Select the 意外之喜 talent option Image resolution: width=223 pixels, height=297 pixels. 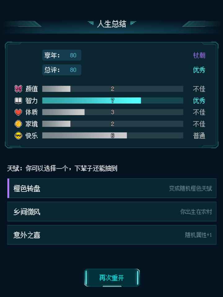pyautogui.click(x=112, y=235)
